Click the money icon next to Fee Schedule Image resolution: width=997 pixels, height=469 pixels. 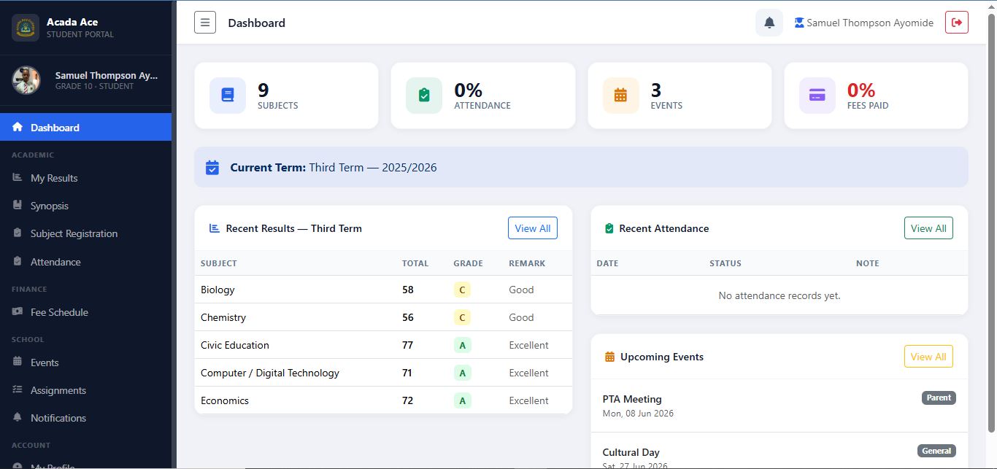pyautogui.click(x=18, y=311)
